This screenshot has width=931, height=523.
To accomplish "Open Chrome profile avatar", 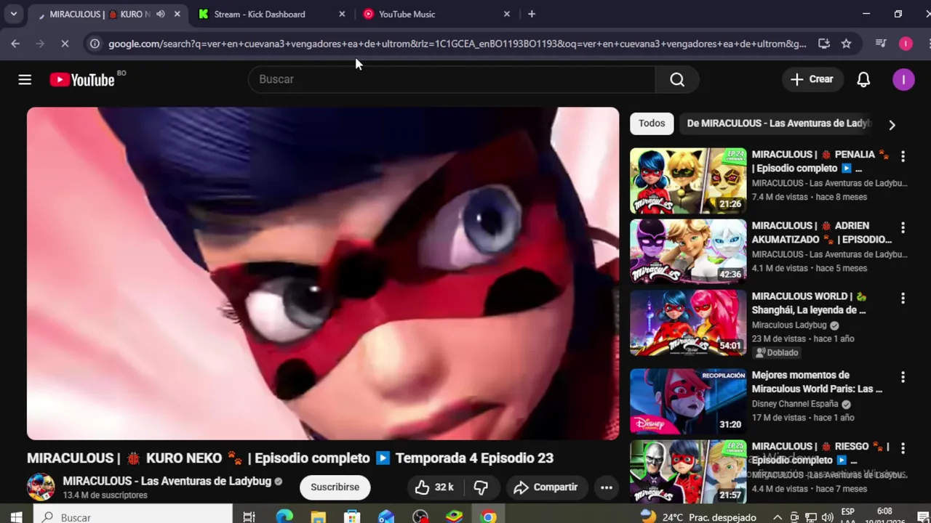I will pyautogui.click(x=906, y=44).
